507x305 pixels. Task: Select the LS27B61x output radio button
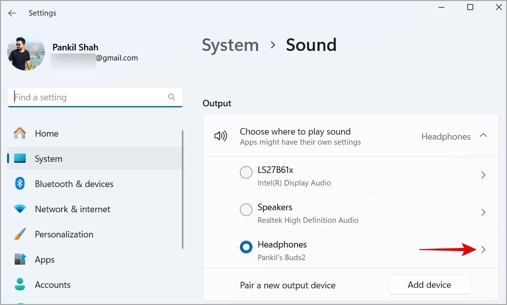[x=246, y=173]
